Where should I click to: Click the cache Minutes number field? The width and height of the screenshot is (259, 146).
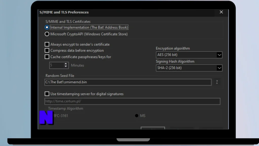57,65
